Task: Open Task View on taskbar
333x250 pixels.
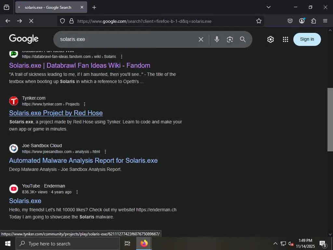Action: pos(127,243)
